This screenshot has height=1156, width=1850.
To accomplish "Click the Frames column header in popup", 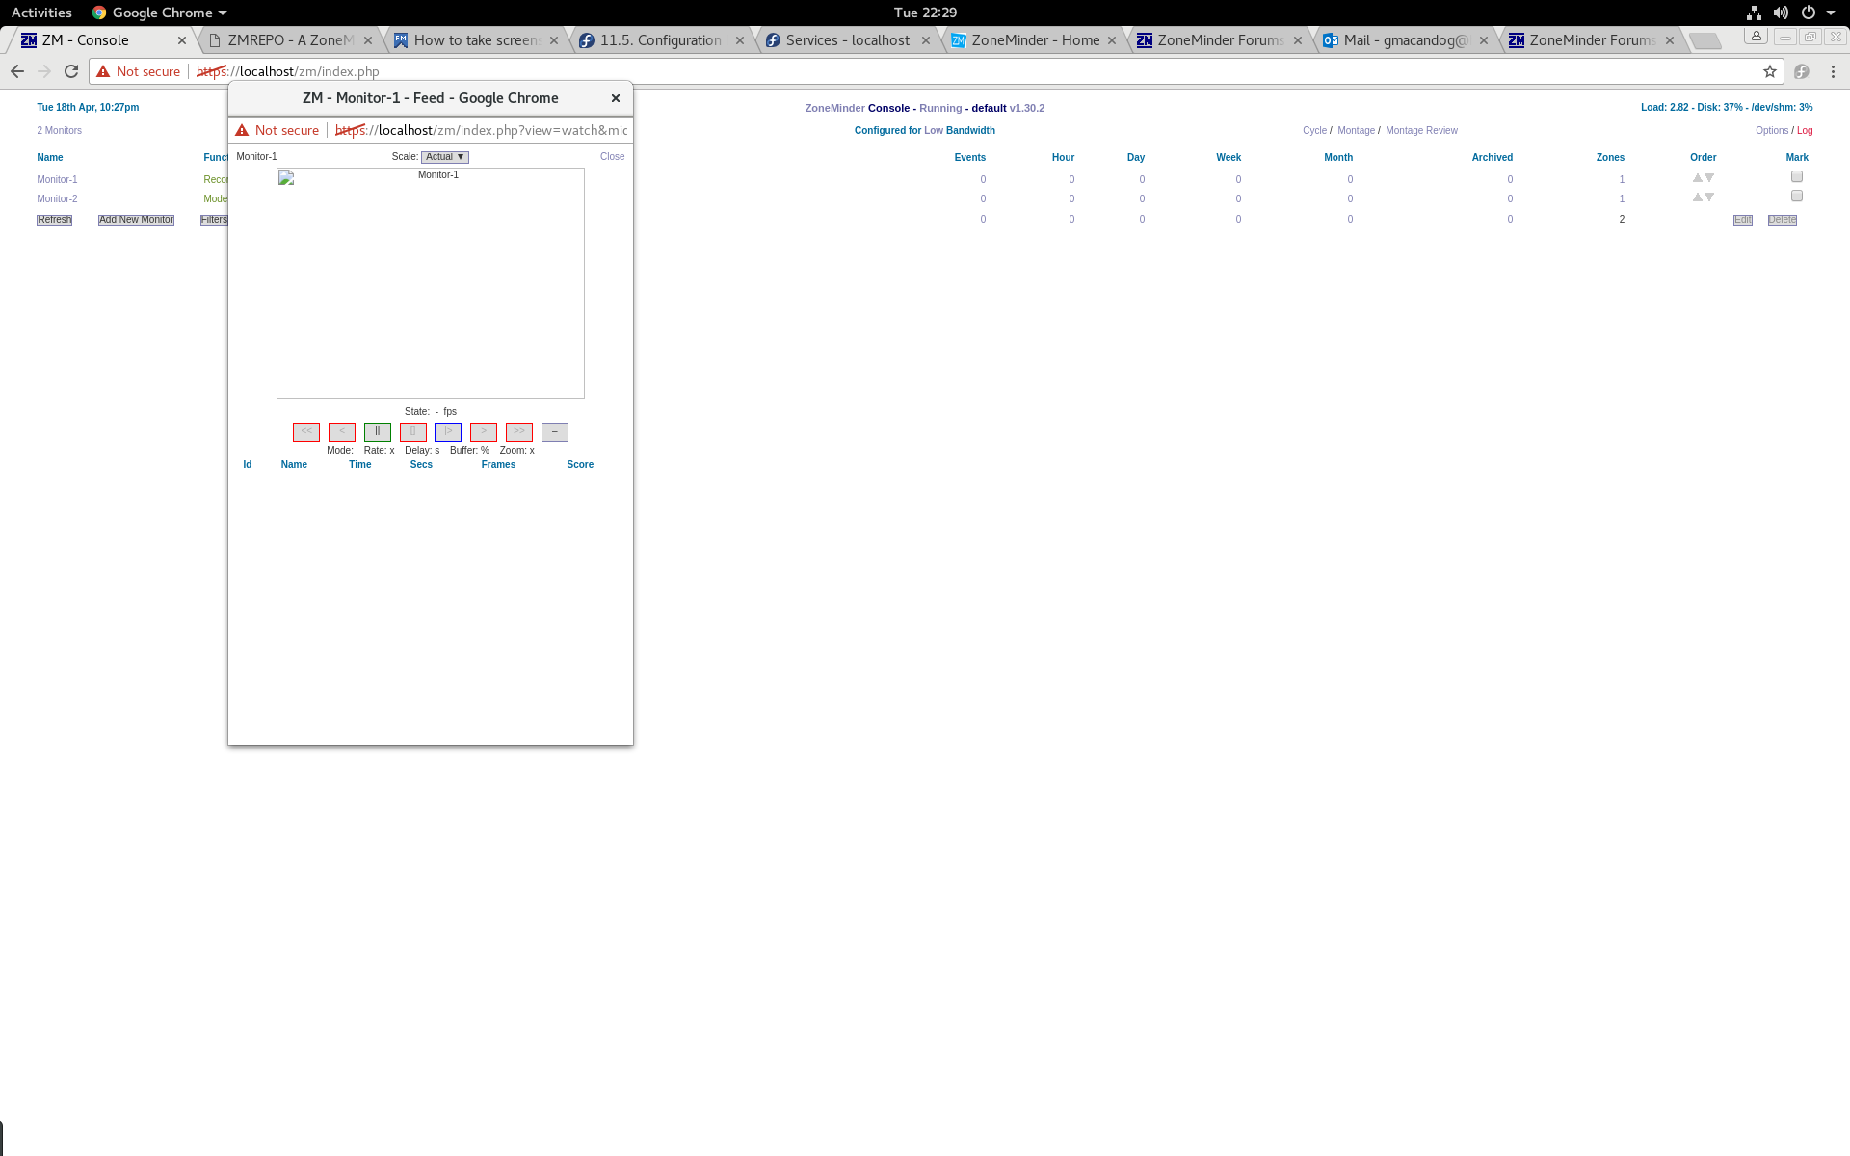I will pos(498,465).
